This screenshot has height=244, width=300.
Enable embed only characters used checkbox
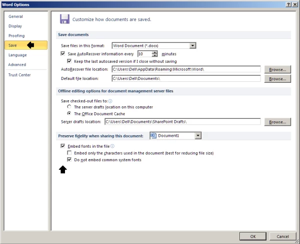click(x=70, y=153)
